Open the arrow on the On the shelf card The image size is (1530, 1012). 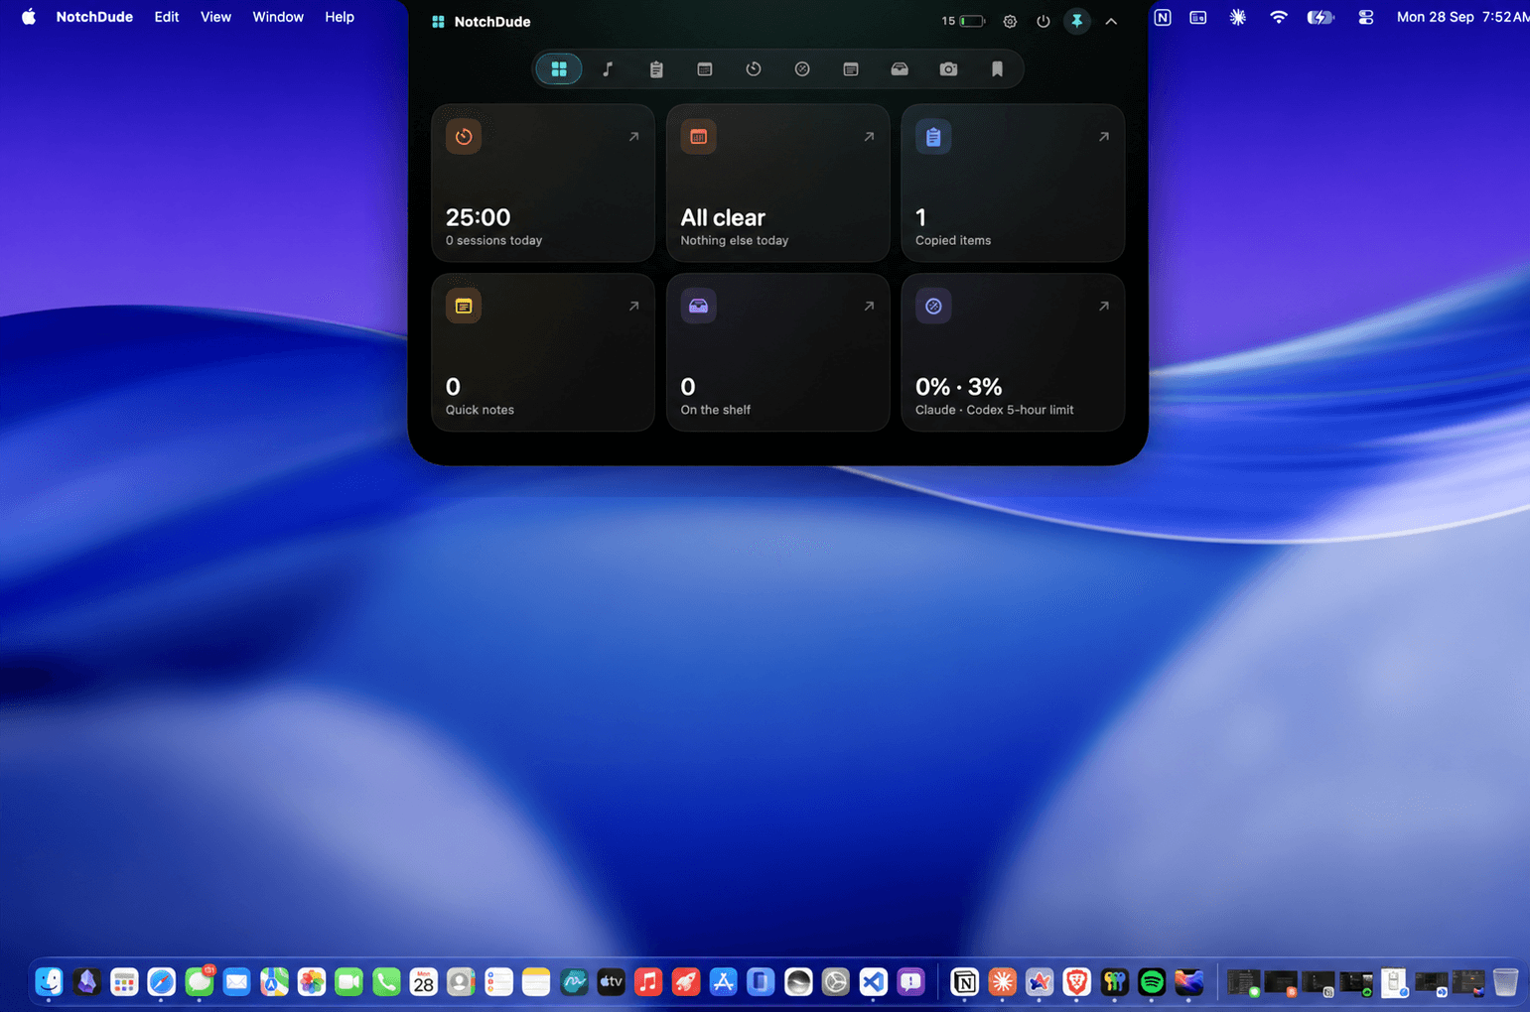click(869, 306)
